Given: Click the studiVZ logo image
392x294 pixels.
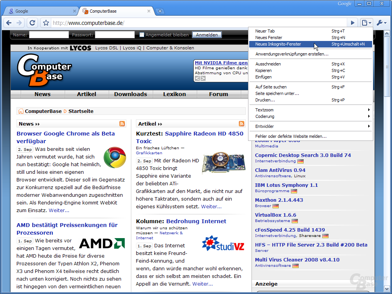Looking at the screenshot, I should point(223,243).
